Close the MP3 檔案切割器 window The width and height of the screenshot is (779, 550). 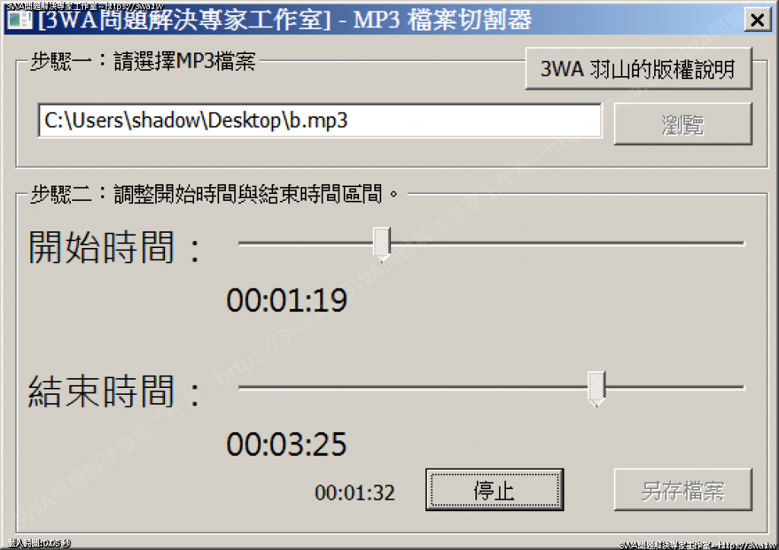[x=757, y=20]
